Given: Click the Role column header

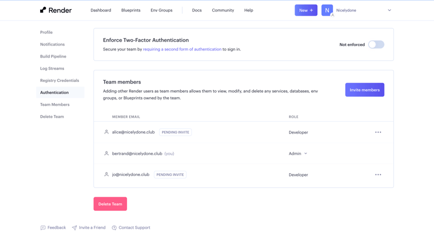Looking at the screenshot, I should (293, 117).
